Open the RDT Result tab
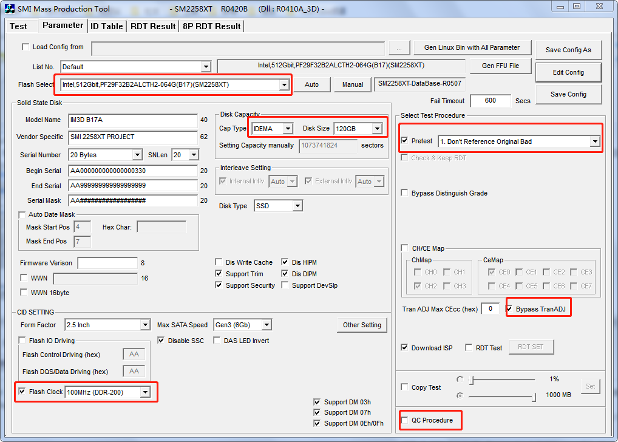The height and width of the screenshot is (442, 618). tap(153, 26)
